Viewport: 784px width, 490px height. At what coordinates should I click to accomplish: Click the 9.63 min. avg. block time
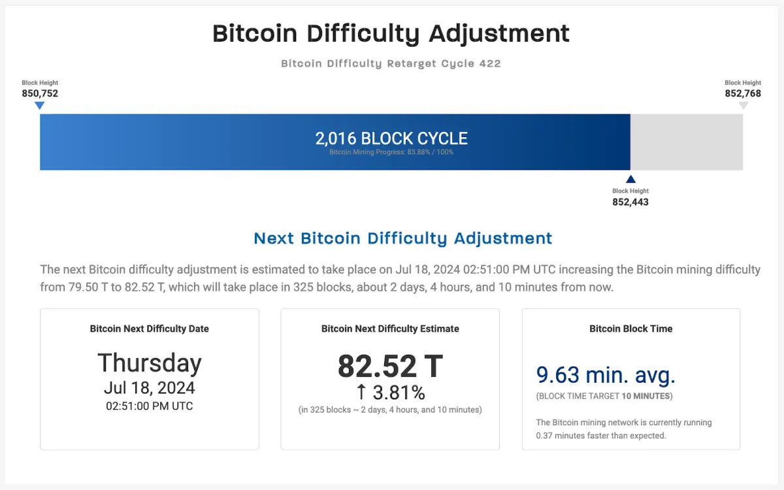click(x=606, y=375)
